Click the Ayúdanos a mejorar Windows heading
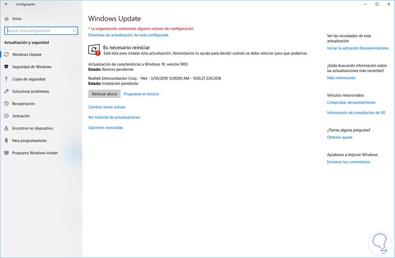This screenshot has width=395, height=258. click(352, 155)
